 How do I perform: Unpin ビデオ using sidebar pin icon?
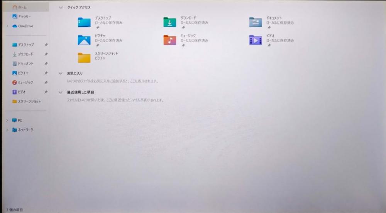[46, 92]
